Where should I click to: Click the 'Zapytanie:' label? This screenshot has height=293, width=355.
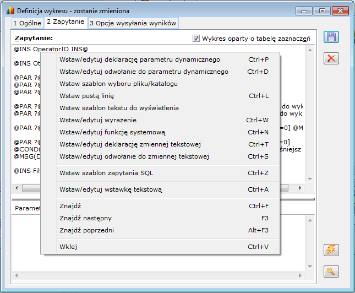(x=34, y=38)
